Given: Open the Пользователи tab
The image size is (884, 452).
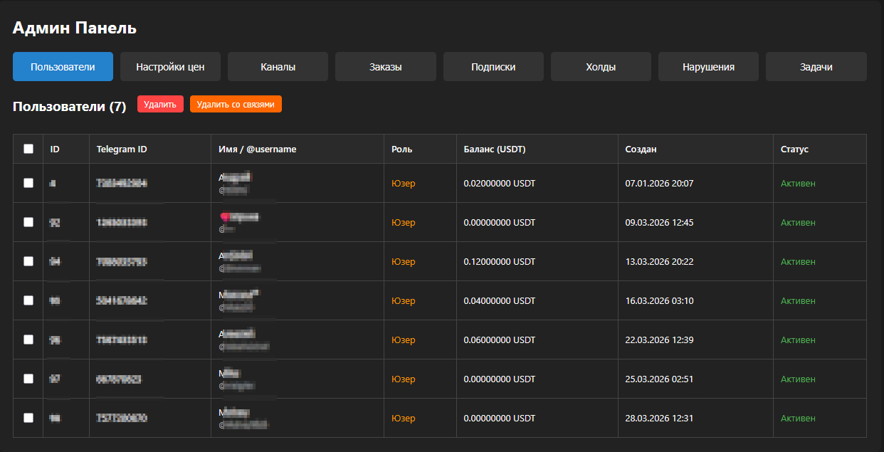Looking at the screenshot, I should point(63,67).
